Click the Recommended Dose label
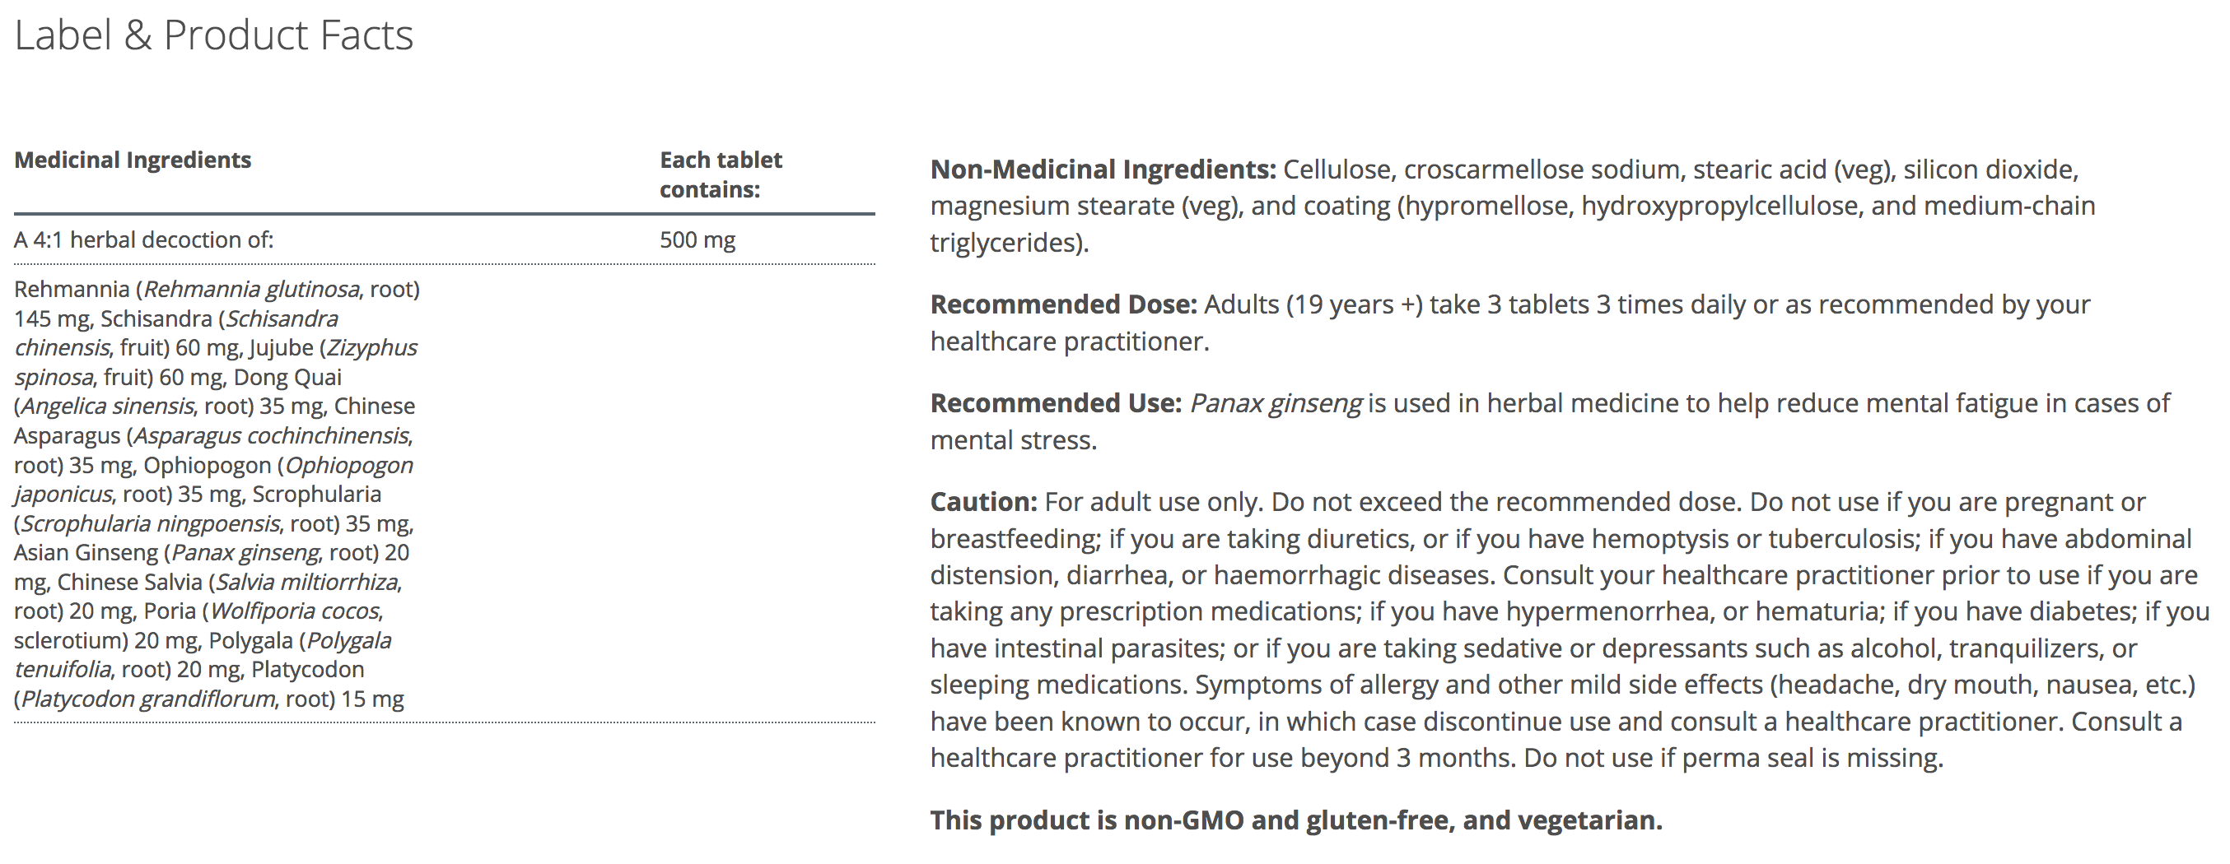Viewport: 2230px width, 864px height. click(x=1063, y=304)
